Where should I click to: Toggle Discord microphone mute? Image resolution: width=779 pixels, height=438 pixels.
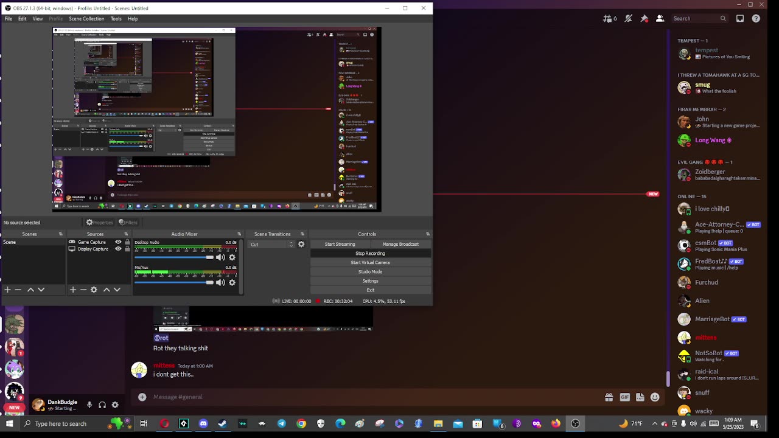coord(89,405)
